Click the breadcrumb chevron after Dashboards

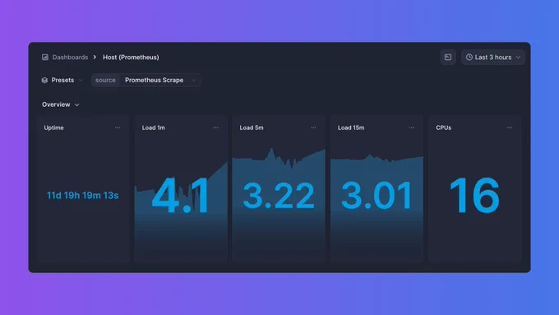click(95, 57)
